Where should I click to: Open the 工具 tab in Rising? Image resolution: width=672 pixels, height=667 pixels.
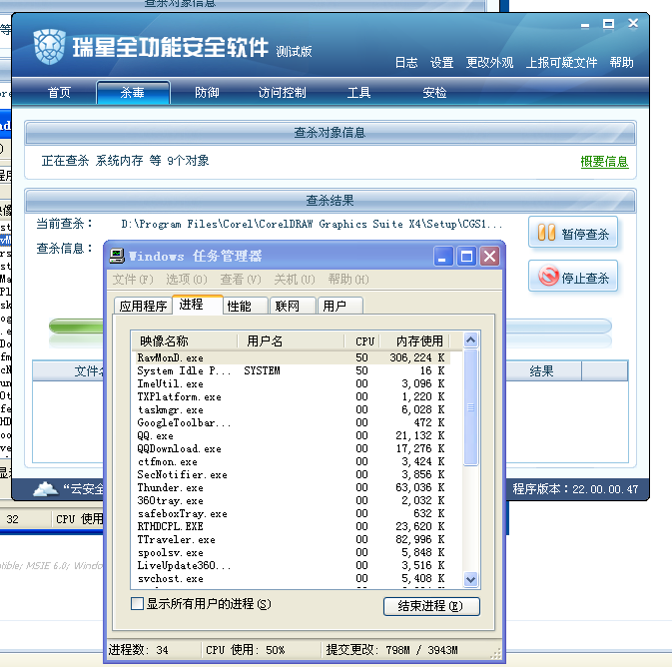coord(358,93)
